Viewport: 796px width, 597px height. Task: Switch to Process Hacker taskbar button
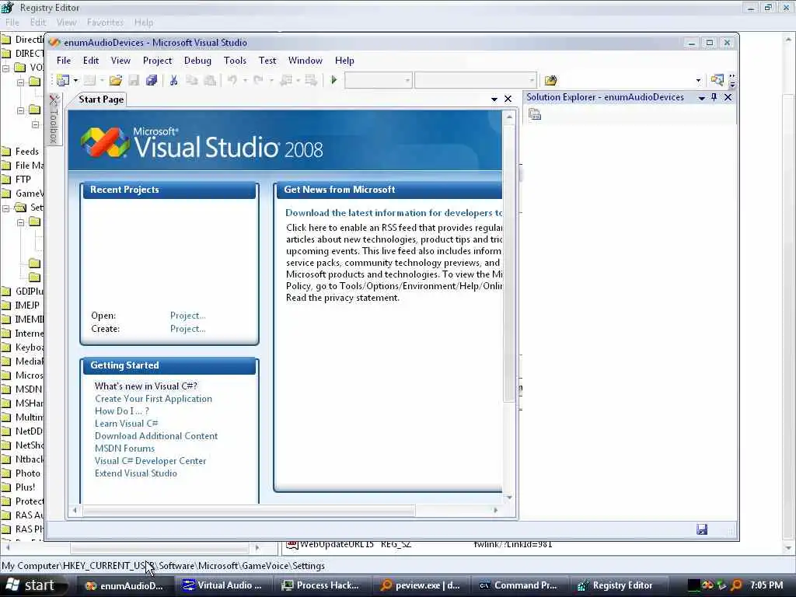pyautogui.click(x=322, y=585)
